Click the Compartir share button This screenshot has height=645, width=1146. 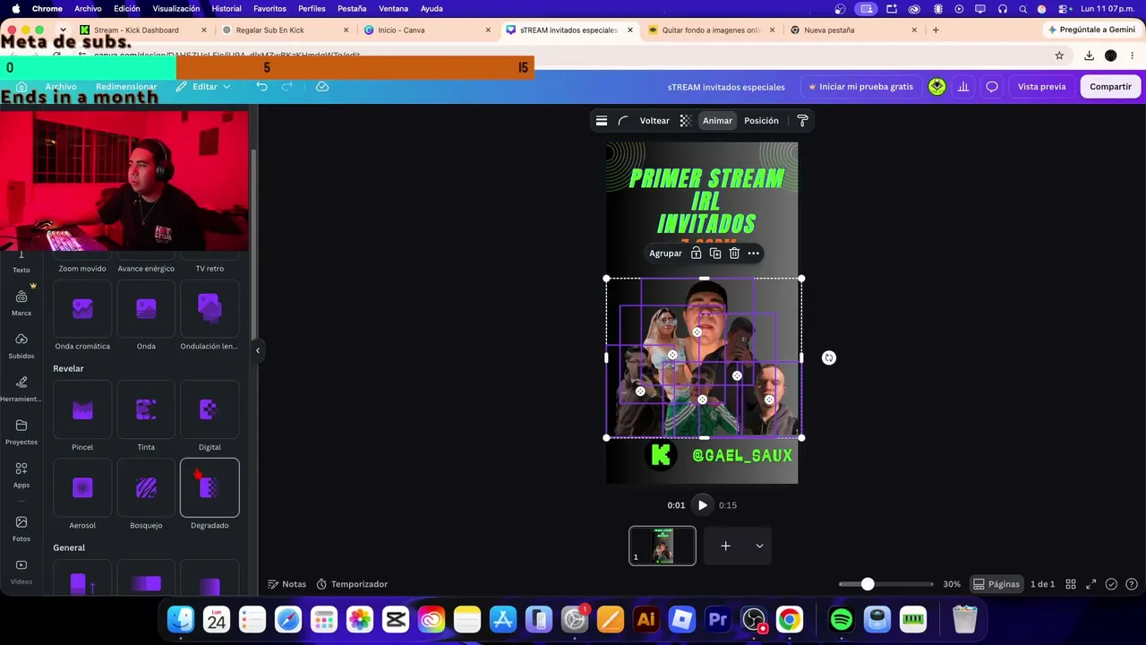[x=1110, y=87]
